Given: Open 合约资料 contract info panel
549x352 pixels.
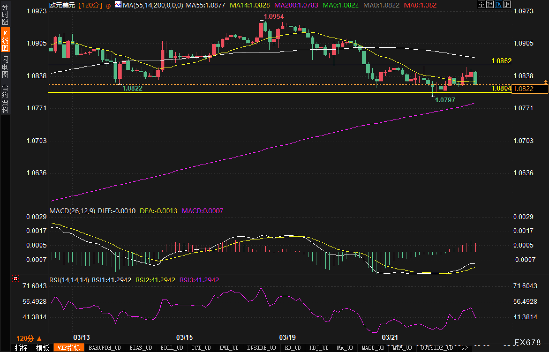Looking at the screenshot, I should click(x=5, y=99).
